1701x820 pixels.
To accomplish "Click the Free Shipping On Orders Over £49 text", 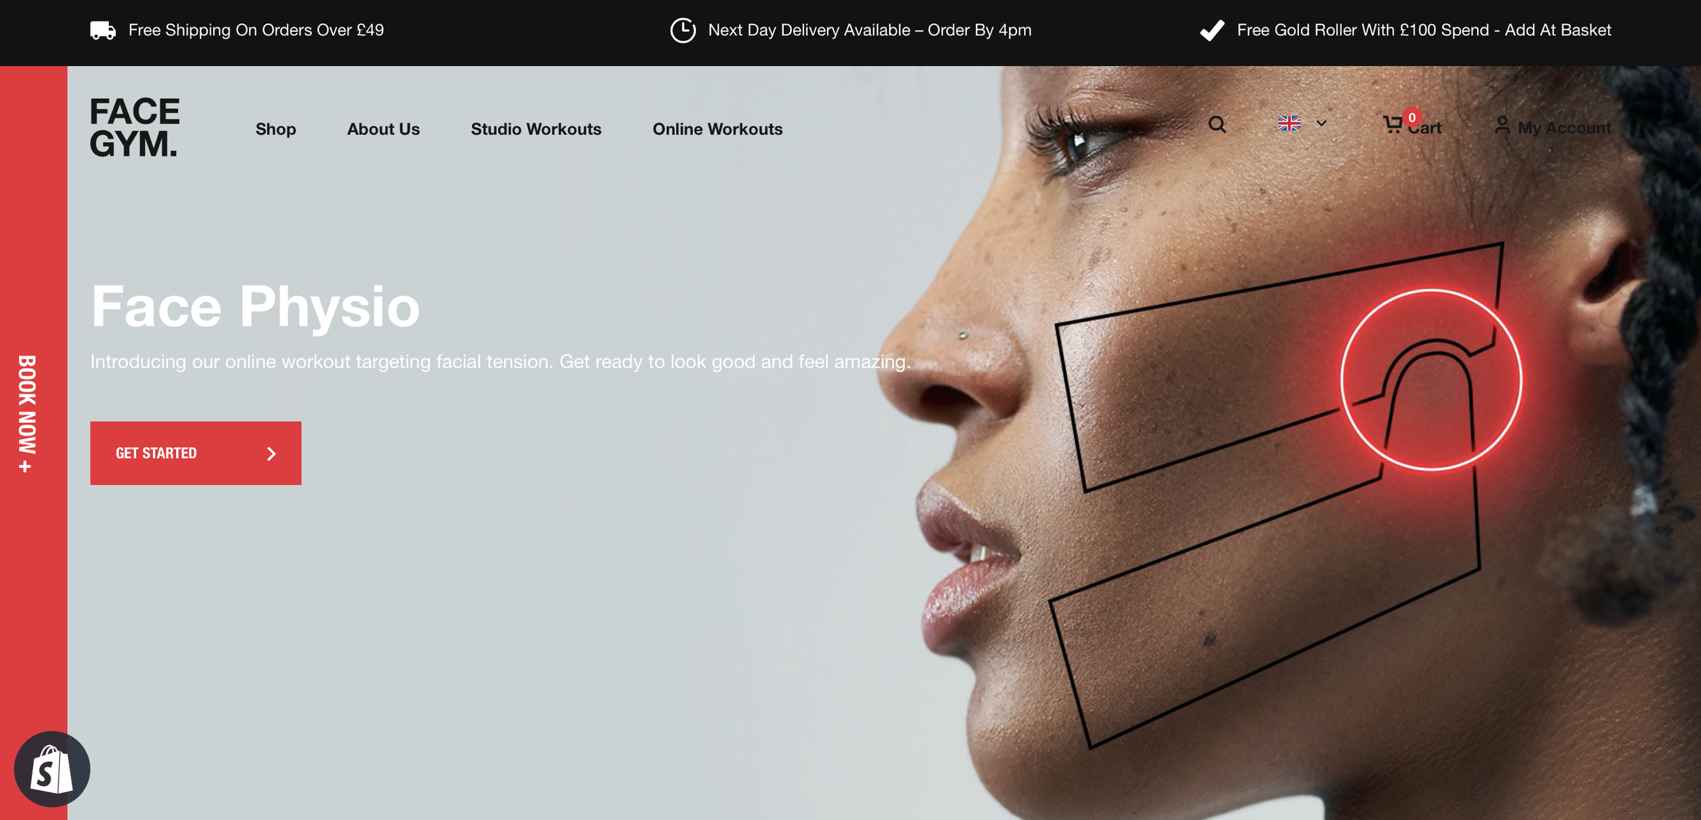I will [256, 30].
